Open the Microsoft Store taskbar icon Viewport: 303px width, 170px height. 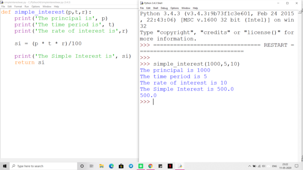point(121,166)
